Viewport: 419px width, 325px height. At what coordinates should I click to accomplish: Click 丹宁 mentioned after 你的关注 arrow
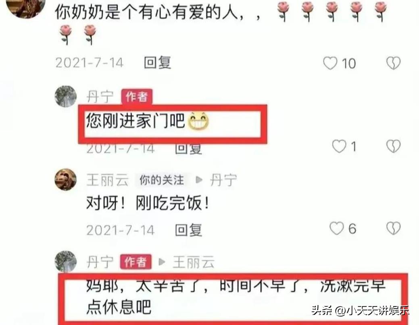(223, 180)
